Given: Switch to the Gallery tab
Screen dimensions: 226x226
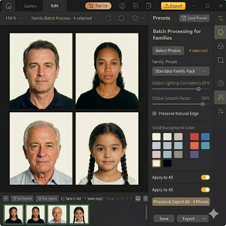Looking at the screenshot, I should (31, 6).
